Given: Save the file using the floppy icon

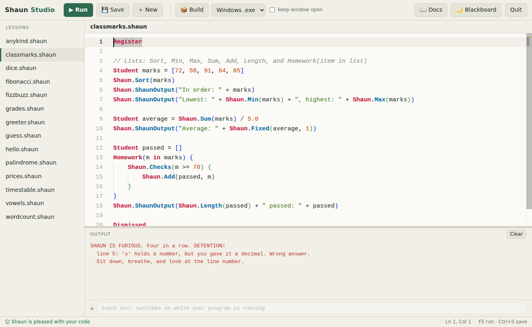Looking at the screenshot, I should pos(104,10).
